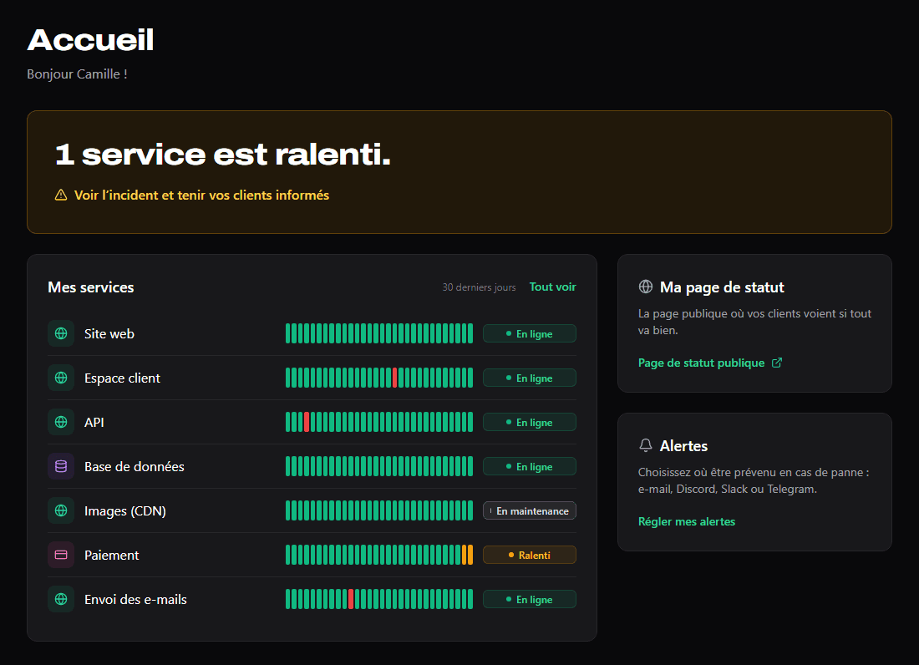The width and height of the screenshot is (919, 665).
Task: Click the red outage bar in Envoi des e-mails history
Action: pos(351,599)
